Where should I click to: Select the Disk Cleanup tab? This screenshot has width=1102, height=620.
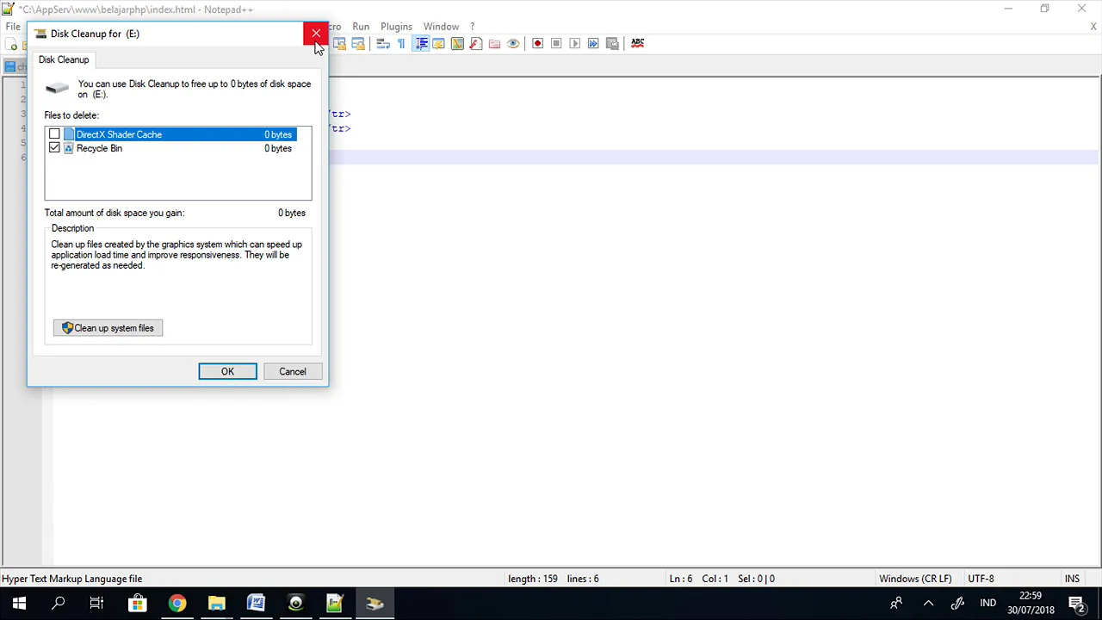(64, 59)
